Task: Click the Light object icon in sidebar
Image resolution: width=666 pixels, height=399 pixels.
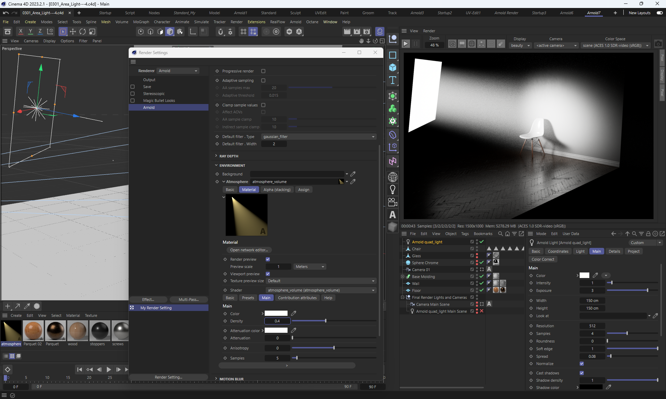Action: [393, 190]
